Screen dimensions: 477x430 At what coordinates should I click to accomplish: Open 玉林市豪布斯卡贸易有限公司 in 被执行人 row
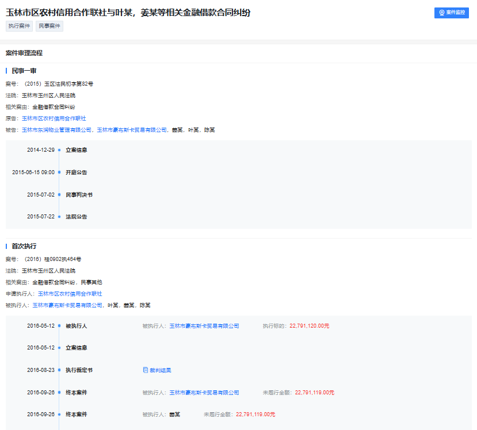point(205,325)
